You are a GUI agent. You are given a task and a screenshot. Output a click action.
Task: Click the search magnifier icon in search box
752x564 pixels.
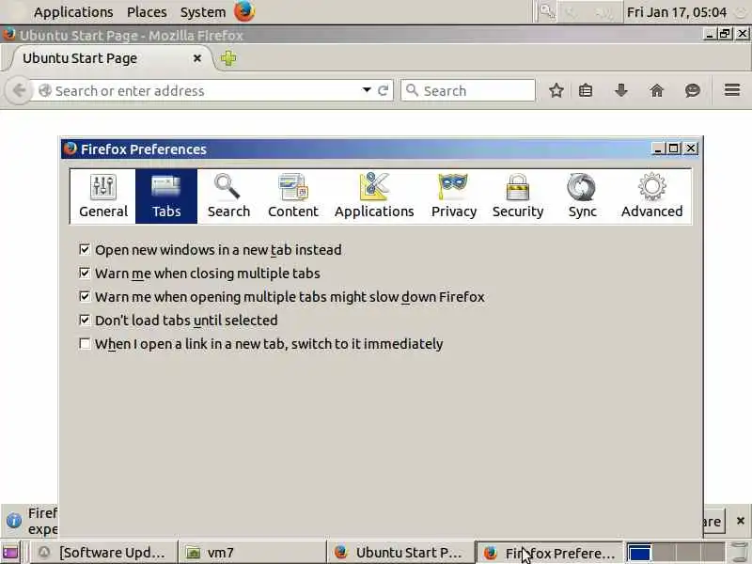pyautogui.click(x=412, y=89)
